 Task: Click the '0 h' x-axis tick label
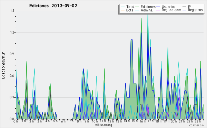16,121
